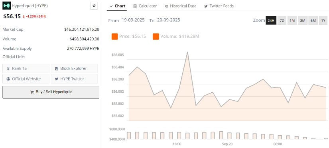Toggle the Price series legend swatch
Image resolution: width=329 pixels, height=148 pixels.
(x=114, y=37)
